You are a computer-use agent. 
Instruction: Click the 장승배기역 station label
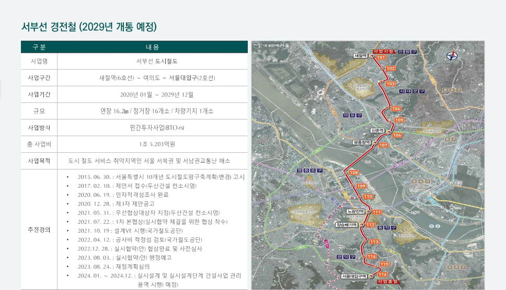pos(347,224)
